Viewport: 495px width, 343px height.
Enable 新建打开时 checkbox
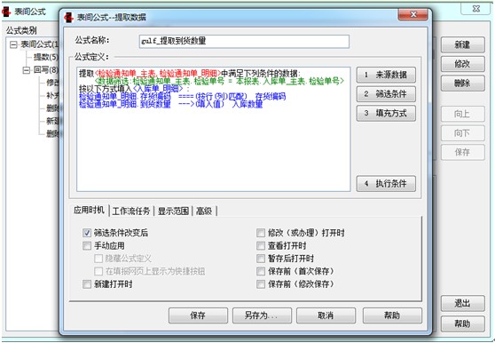click(87, 283)
